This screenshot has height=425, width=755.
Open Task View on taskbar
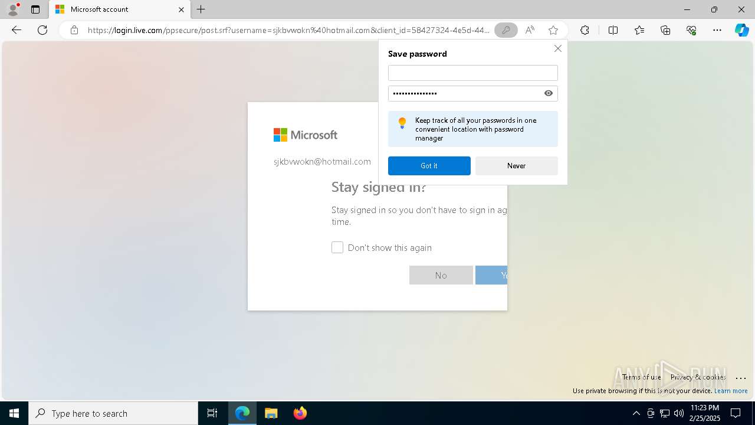click(x=212, y=413)
